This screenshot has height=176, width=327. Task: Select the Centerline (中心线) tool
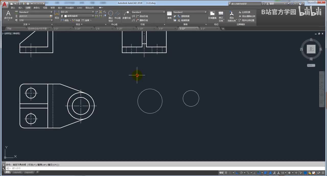118,15
